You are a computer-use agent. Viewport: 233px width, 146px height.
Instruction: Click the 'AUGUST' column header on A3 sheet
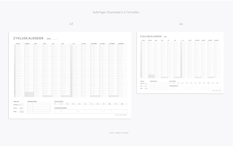tap(84, 43)
